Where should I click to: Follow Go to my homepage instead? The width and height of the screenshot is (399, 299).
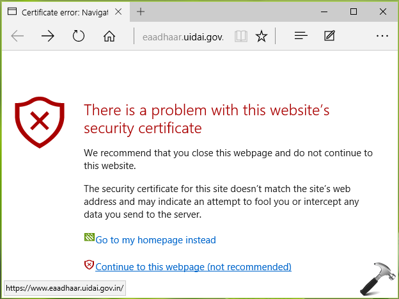point(155,240)
